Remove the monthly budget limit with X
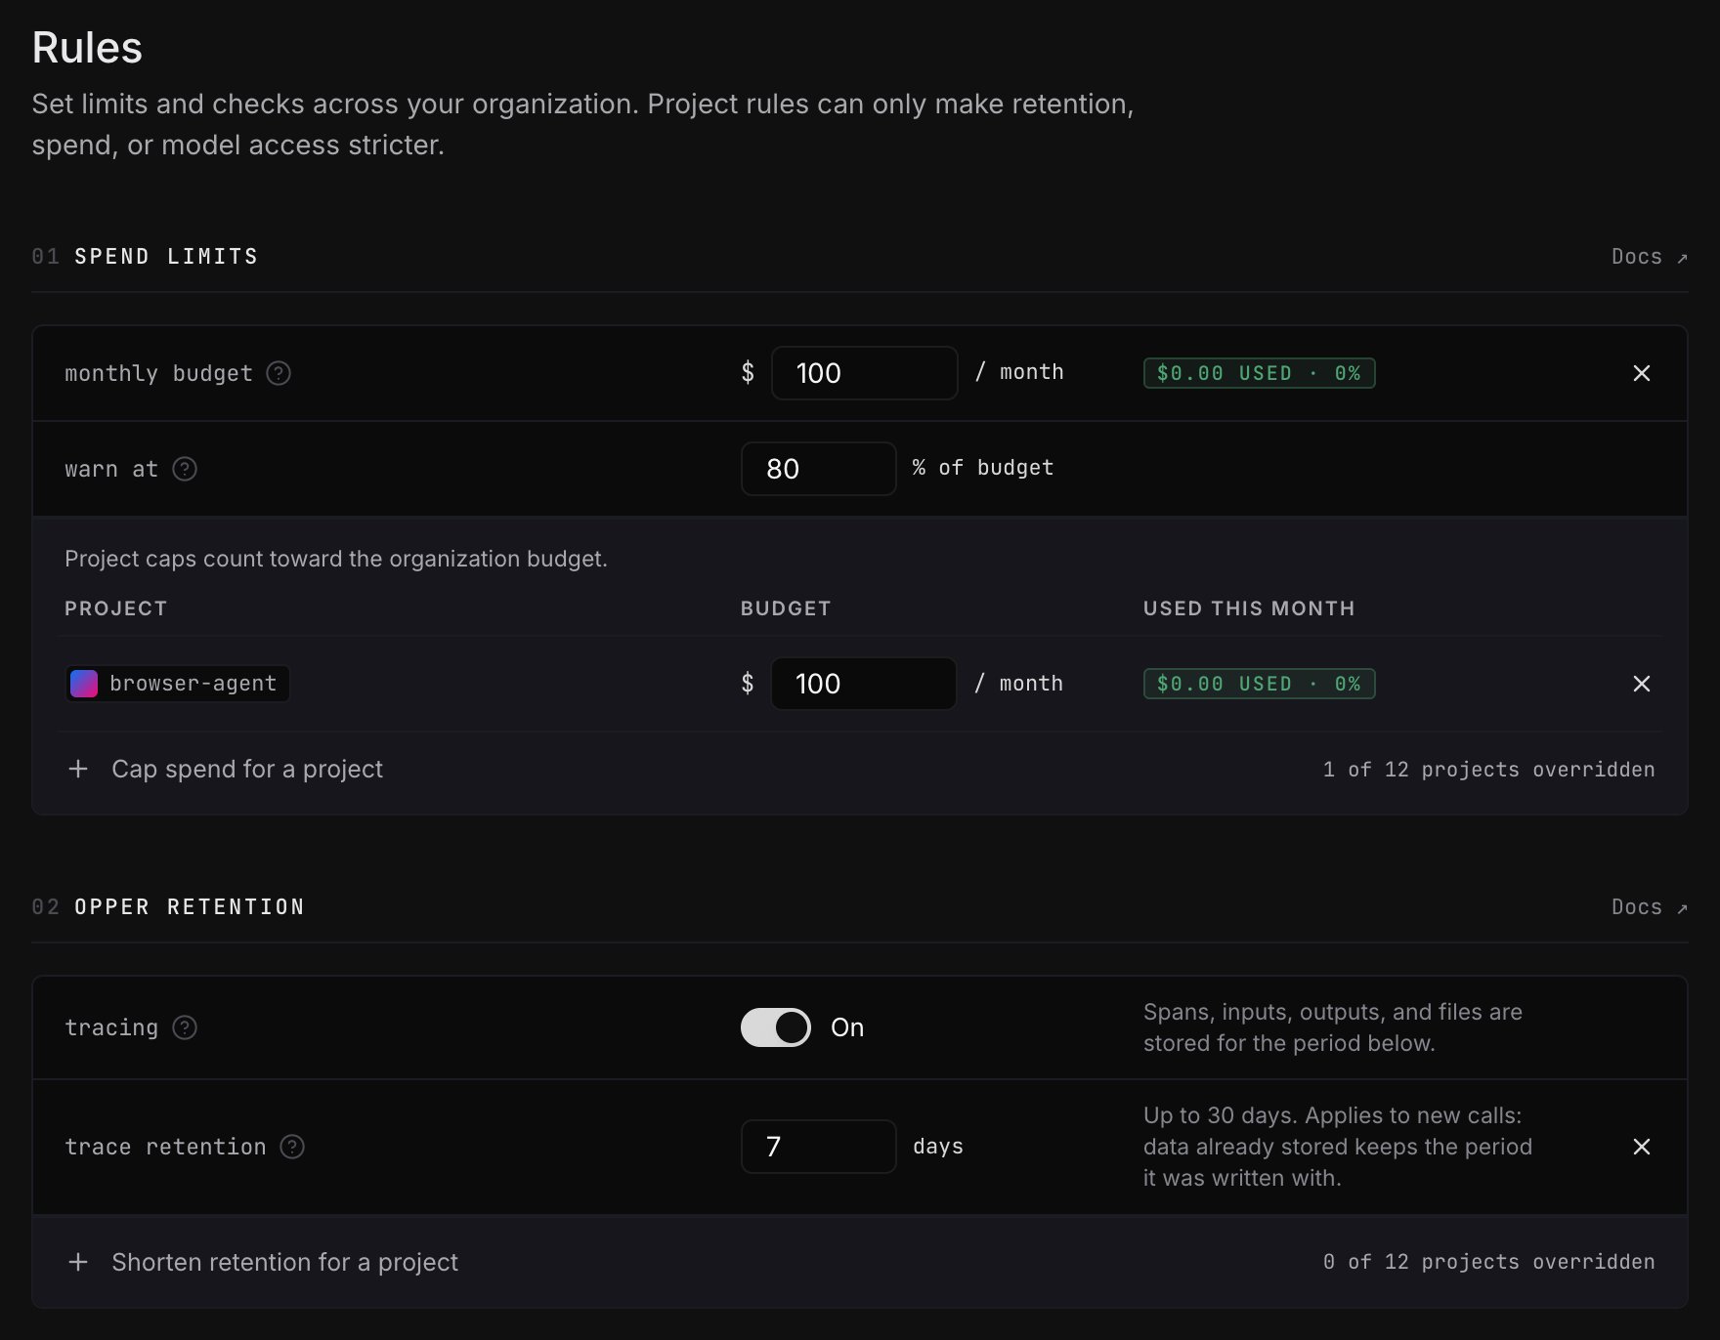Viewport: 1720px width, 1340px height. click(1642, 373)
